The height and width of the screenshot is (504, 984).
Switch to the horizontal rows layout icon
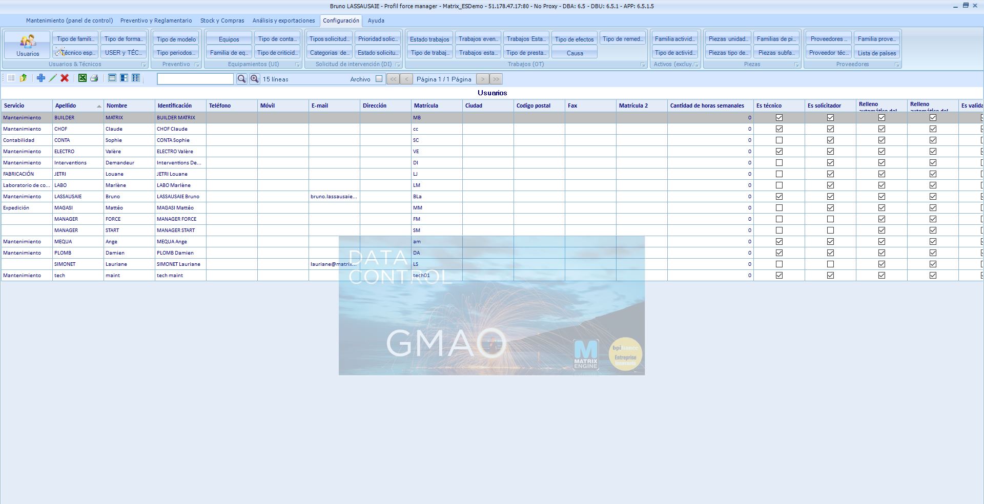[x=112, y=78]
